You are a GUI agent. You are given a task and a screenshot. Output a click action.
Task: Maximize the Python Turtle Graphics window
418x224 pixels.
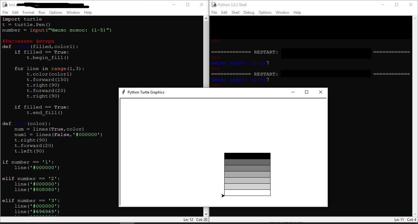[307, 92]
